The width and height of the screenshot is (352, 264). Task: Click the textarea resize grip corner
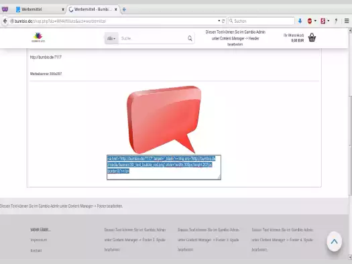click(219, 178)
